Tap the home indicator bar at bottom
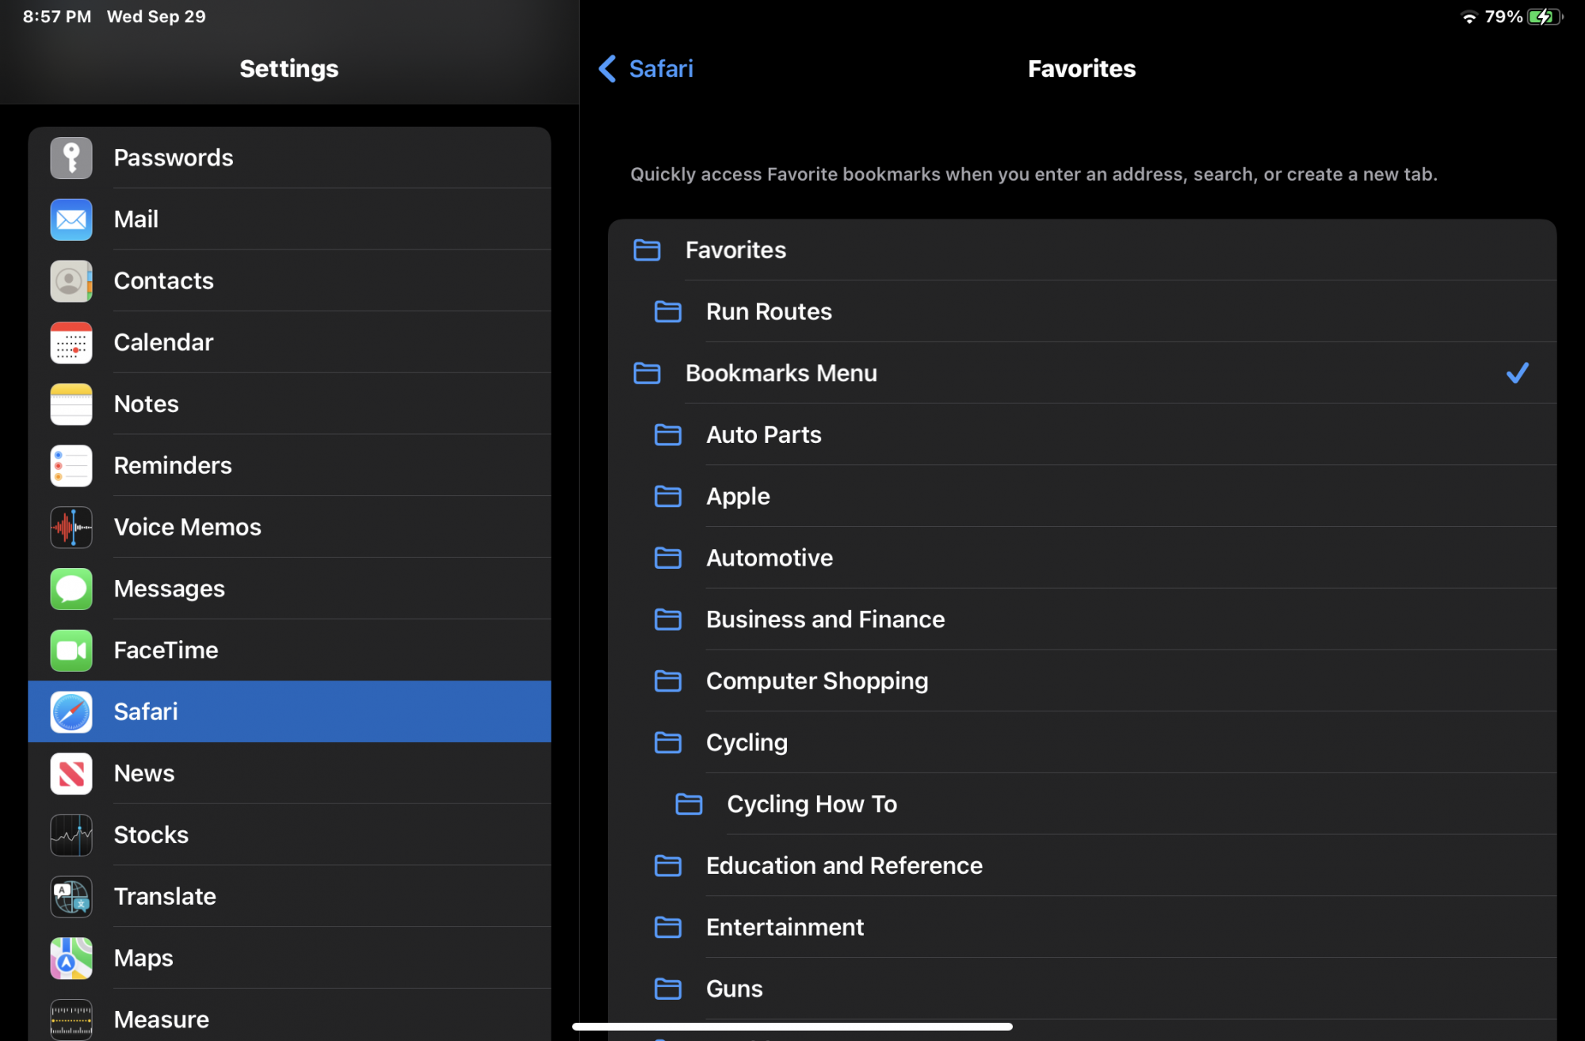This screenshot has height=1041, width=1585. tap(792, 1027)
